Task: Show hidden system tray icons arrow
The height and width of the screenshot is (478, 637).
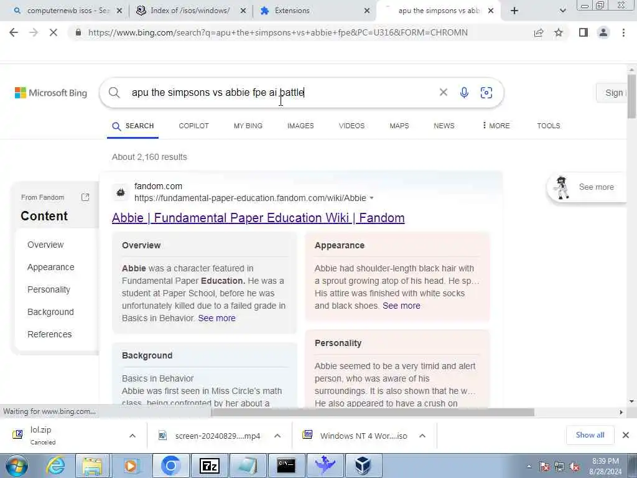Action: pyautogui.click(x=529, y=467)
